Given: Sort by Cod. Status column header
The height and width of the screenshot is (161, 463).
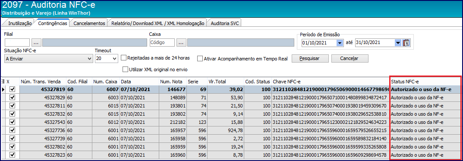Looking at the screenshot, I should point(258,81).
